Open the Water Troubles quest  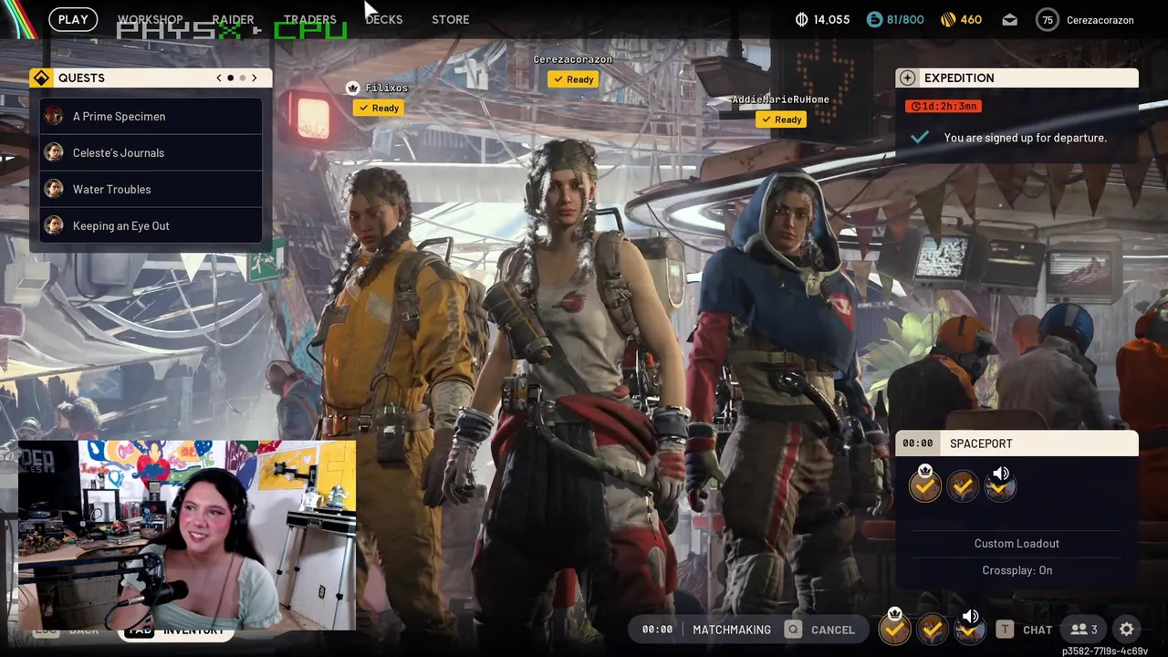point(151,189)
